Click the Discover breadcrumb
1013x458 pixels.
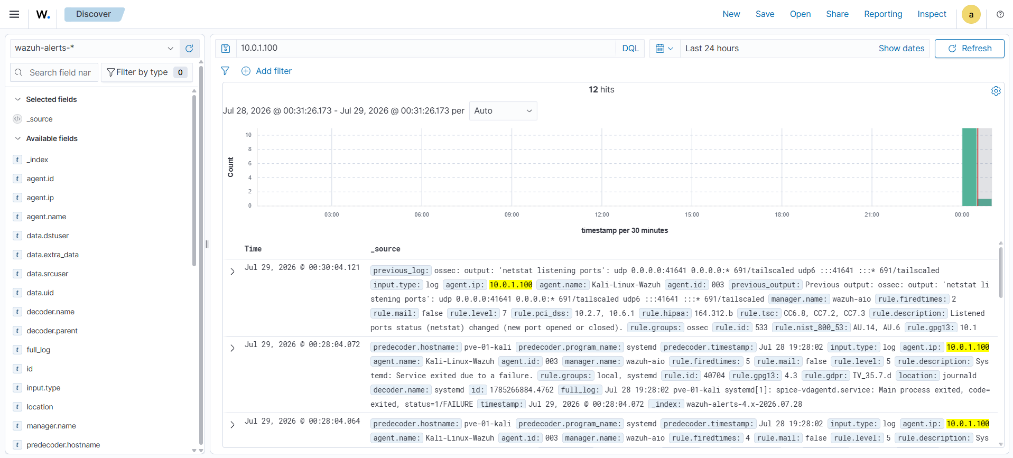[94, 14]
